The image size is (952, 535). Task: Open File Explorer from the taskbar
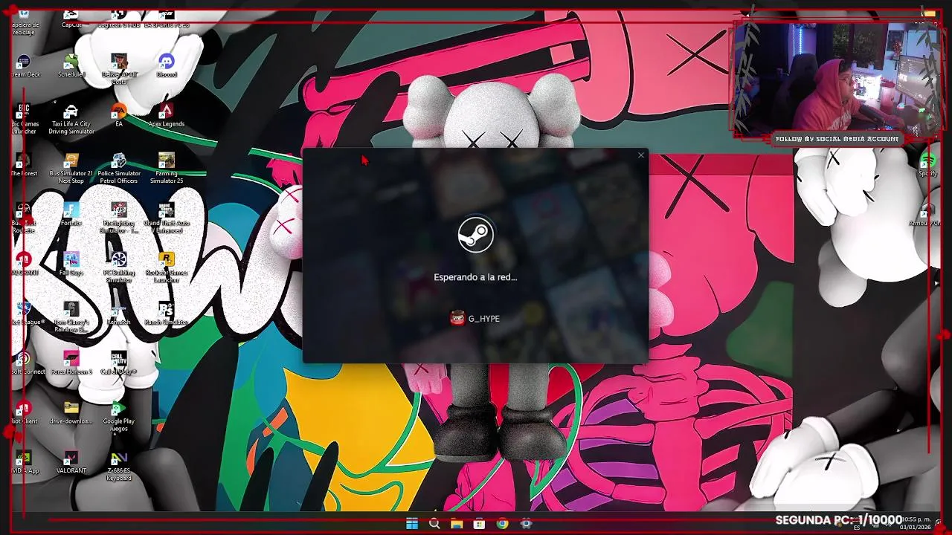tap(457, 524)
